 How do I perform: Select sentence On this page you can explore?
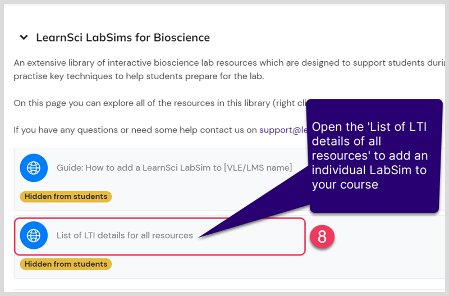point(160,103)
